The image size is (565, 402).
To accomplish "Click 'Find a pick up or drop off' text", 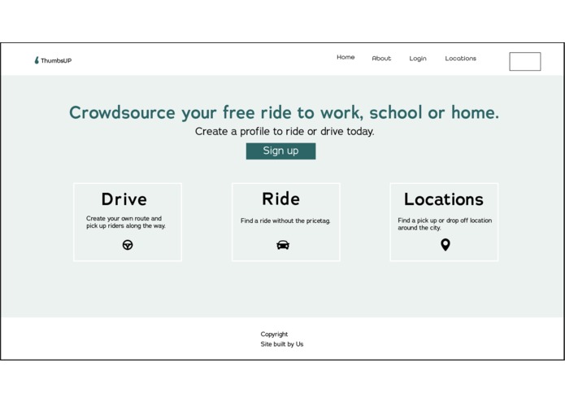I will [445, 224].
